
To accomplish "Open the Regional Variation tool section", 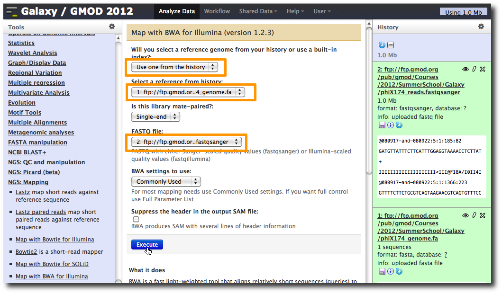I will [35, 72].
